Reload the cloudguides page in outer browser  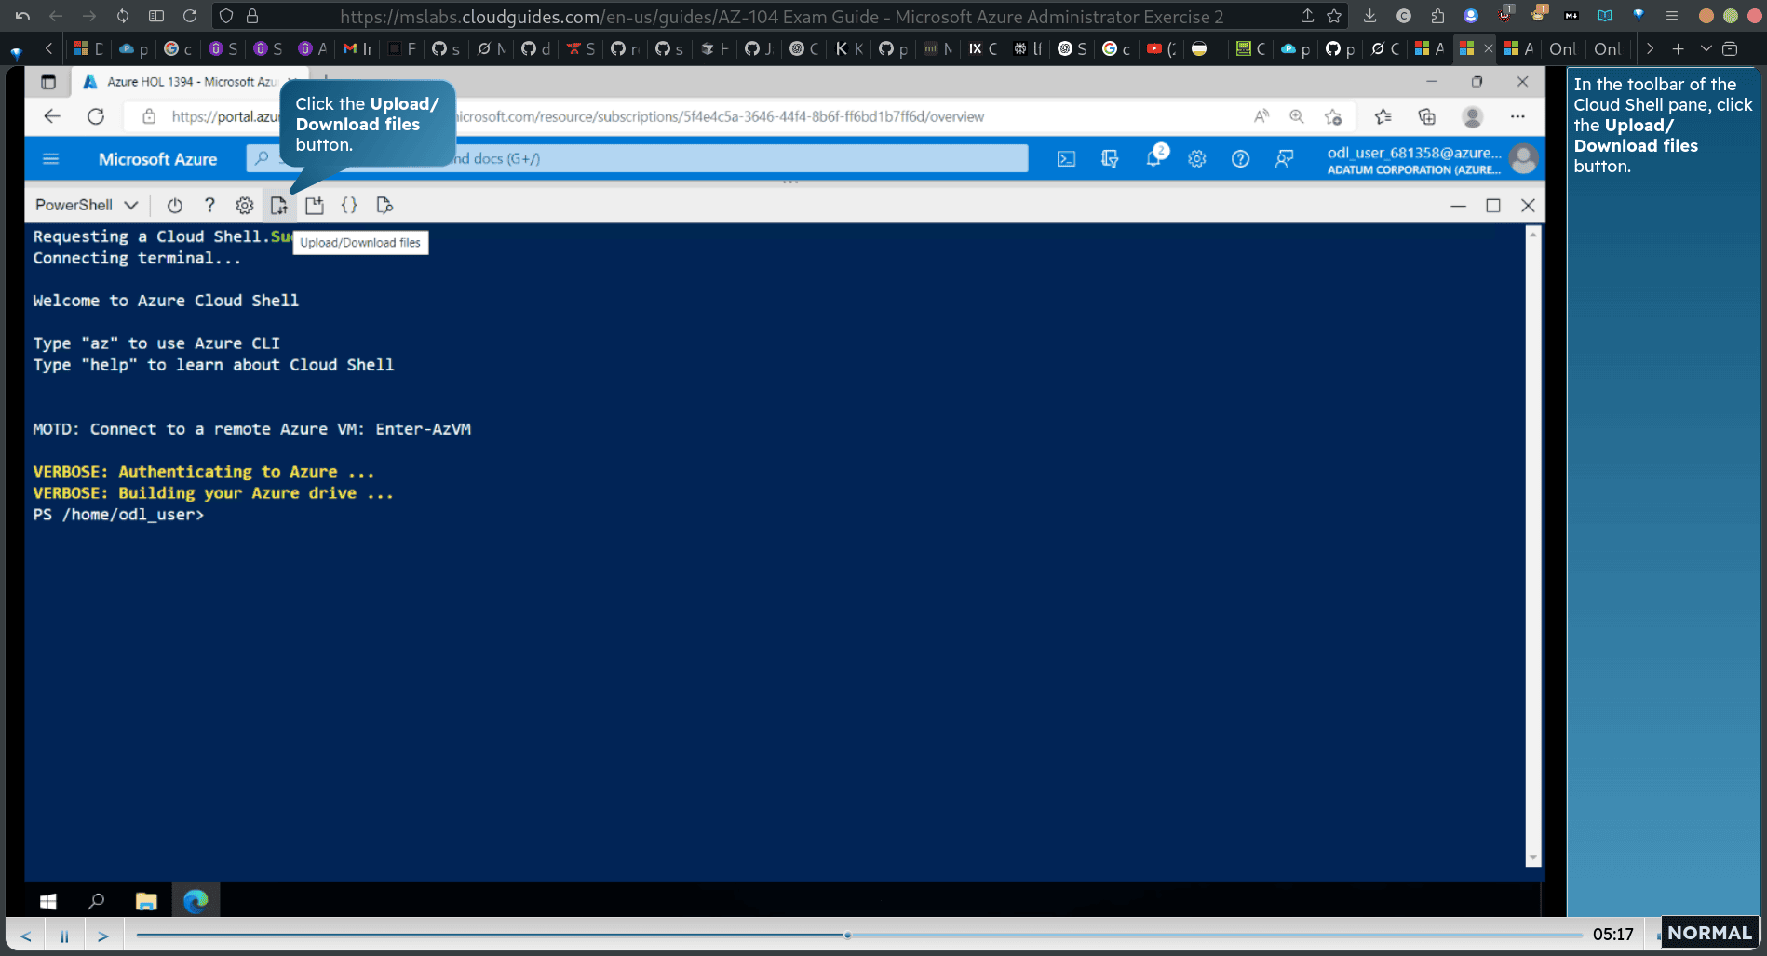point(190,16)
